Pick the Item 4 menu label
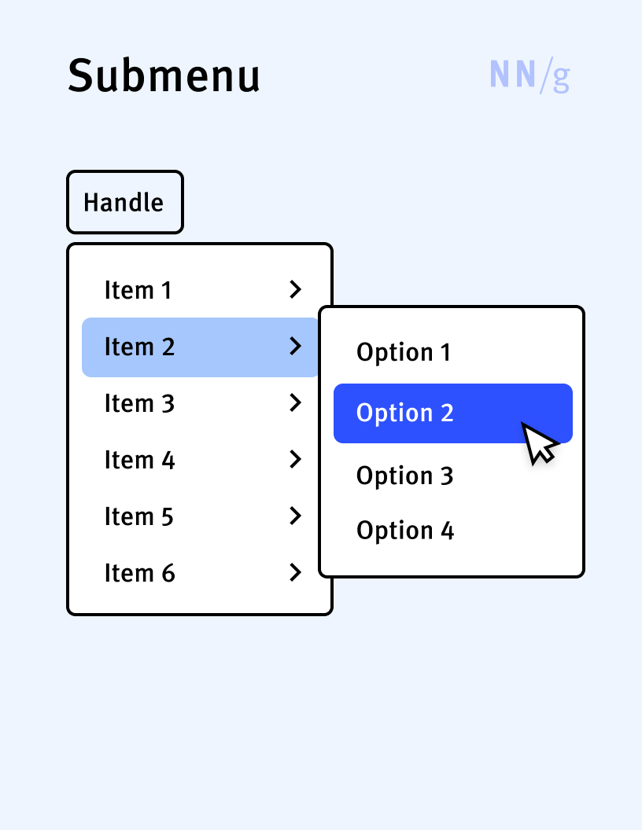The height and width of the screenshot is (830, 642). [x=139, y=461]
